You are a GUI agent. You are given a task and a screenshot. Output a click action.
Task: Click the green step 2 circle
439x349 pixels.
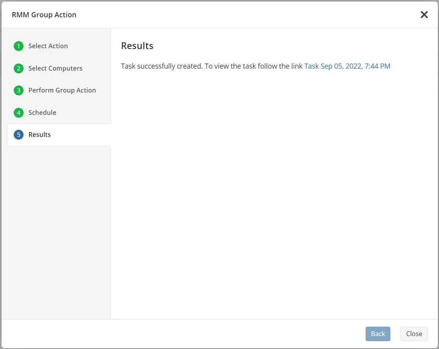[18, 69]
